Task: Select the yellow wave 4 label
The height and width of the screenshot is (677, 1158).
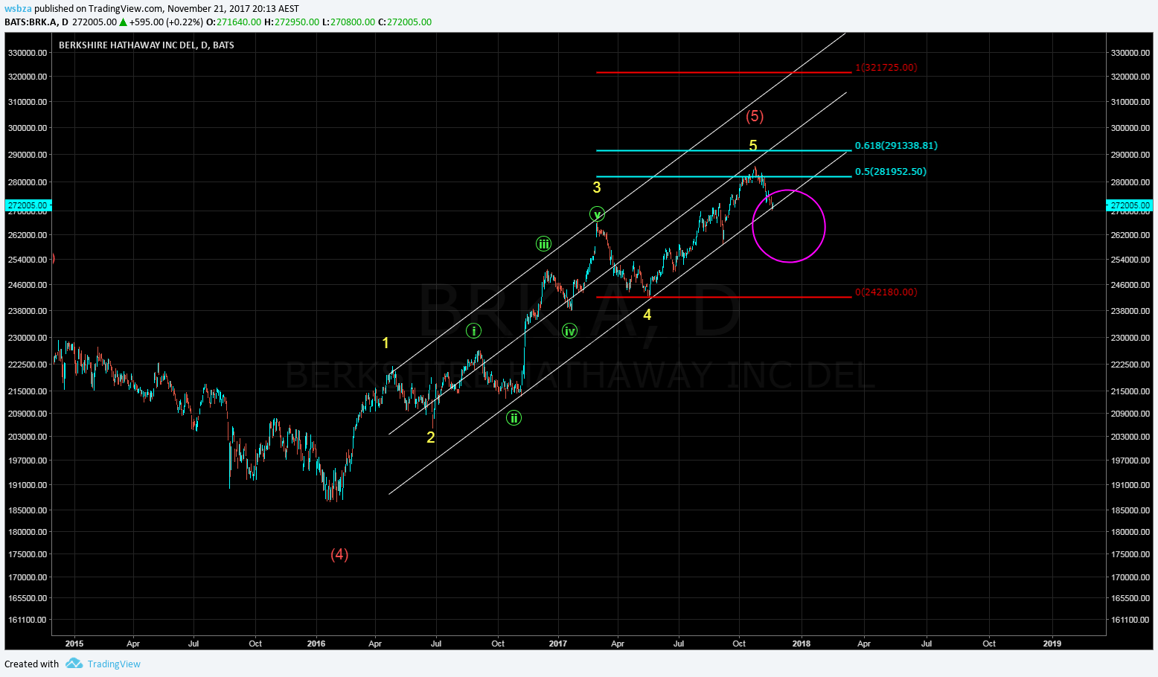Action: [647, 315]
